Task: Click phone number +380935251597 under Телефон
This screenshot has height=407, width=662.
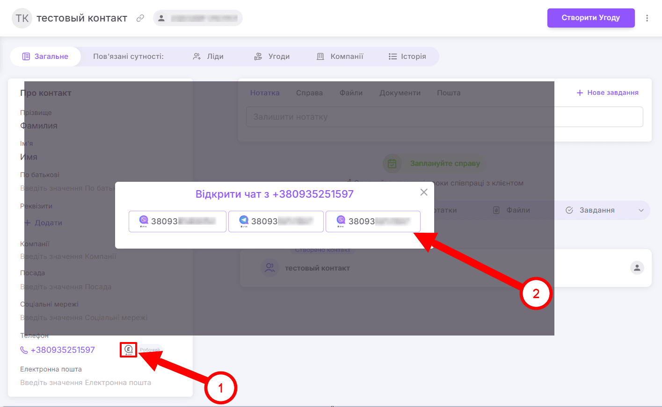Action: pyautogui.click(x=63, y=350)
